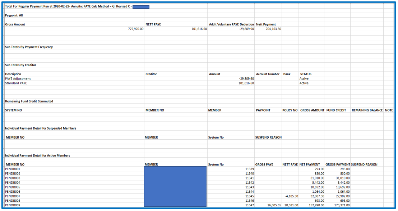The height and width of the screenshot is (211, 398).
Task: Click system number 11342
Action: [250, 183]
